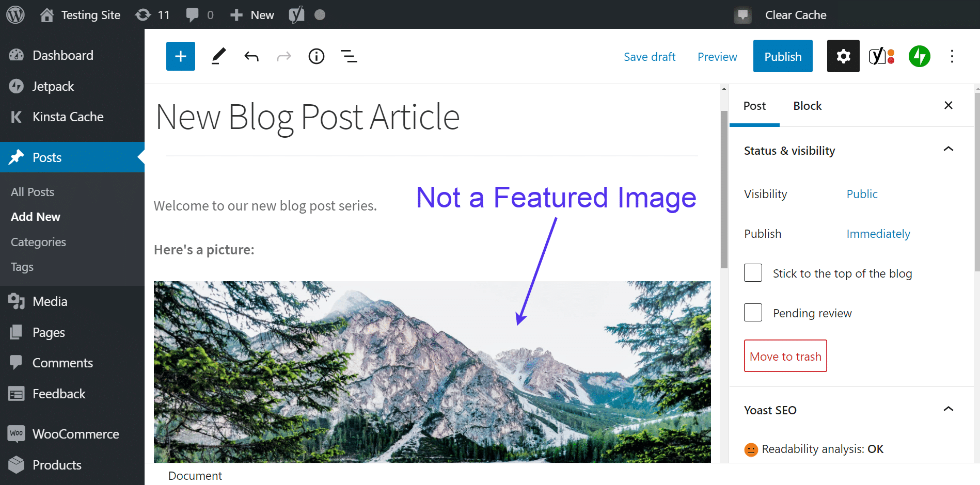Click the green Jetpack icon near Publish
This screenshot has height=485, width=980.
[919, 56]
